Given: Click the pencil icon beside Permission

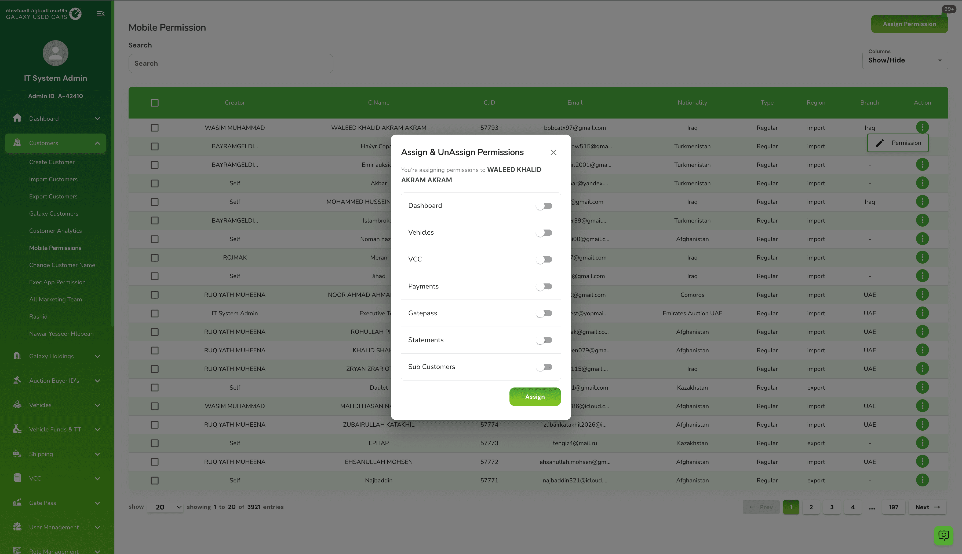Looking at the screenshot, I should pyautogui.click(x=880, y=143).
